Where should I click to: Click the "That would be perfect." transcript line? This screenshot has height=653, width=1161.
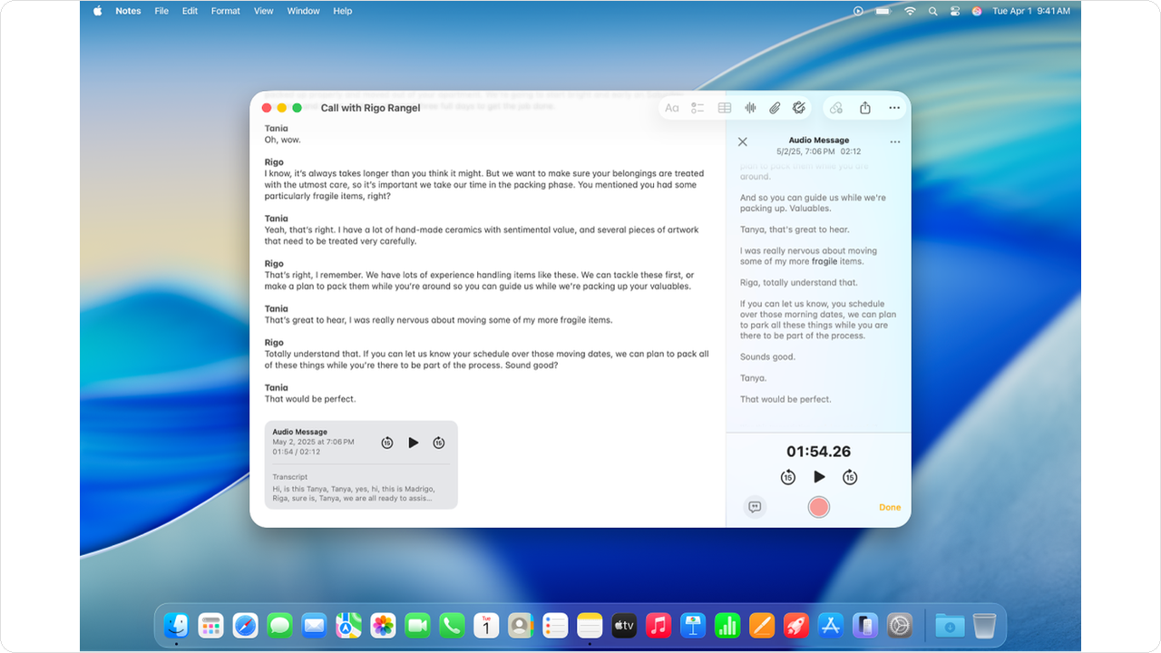tap(785, 399)
